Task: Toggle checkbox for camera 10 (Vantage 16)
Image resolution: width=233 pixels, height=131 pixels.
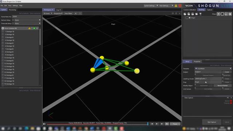Action: click(x=3, y=58)
